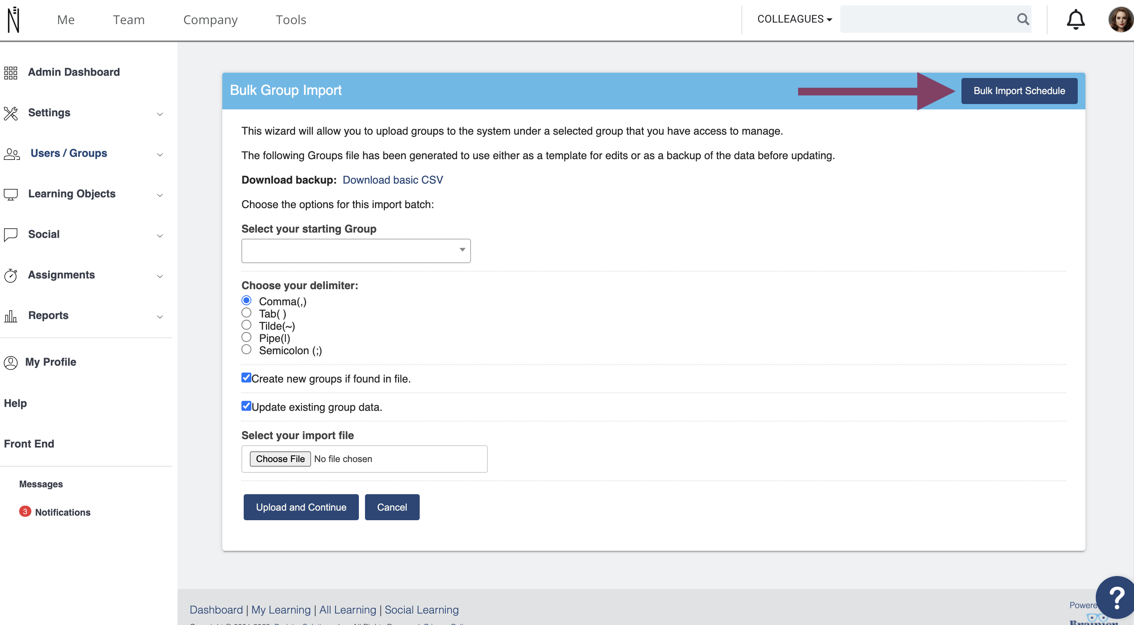Viewport: 1134px width, 625px height.
Task: Click the search magnifier icon
Action: coord(1023,20)
